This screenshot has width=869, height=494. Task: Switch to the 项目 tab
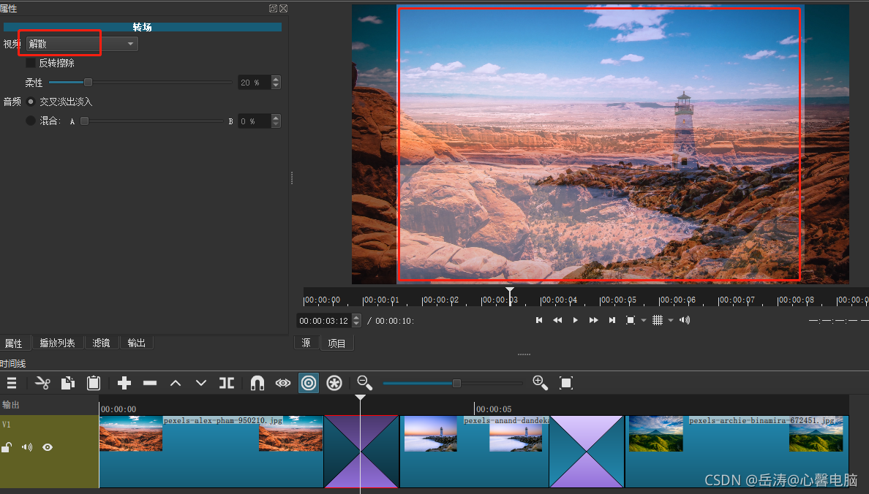[337, 343]
